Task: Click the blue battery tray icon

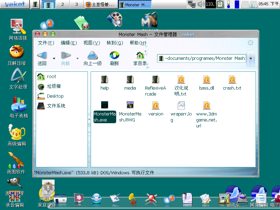Action: pyautogui.click(x=237, y=4)
